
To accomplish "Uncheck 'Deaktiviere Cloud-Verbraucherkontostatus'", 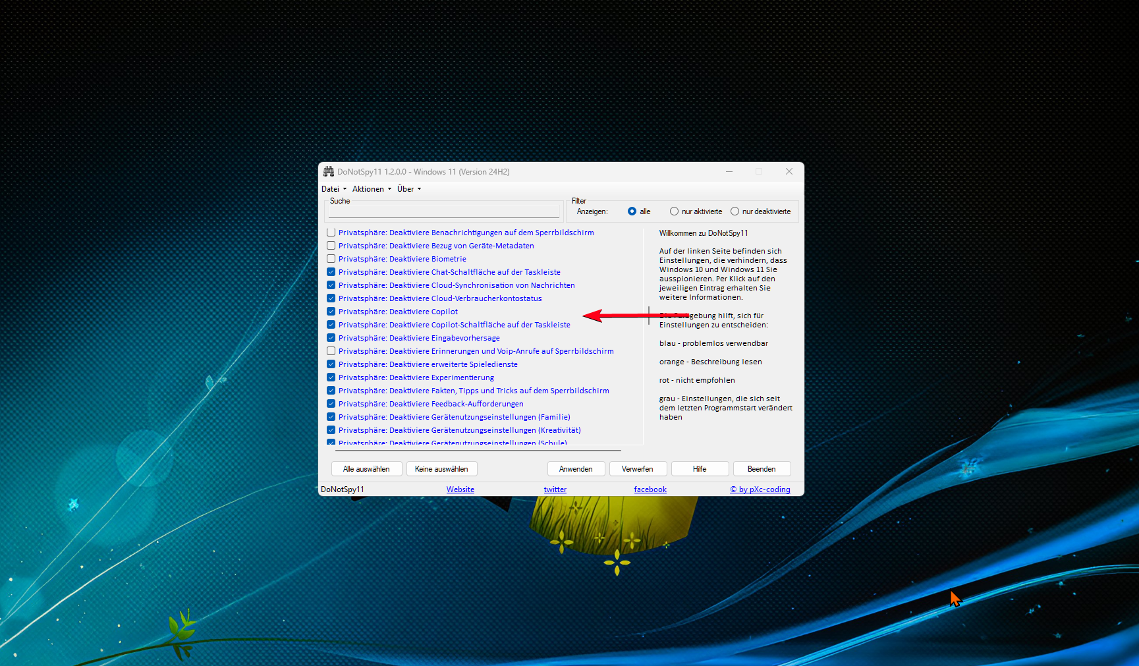I will 331,298.
